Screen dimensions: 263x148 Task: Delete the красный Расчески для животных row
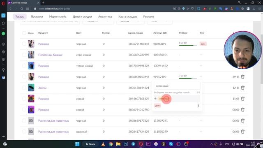[242, 132]
